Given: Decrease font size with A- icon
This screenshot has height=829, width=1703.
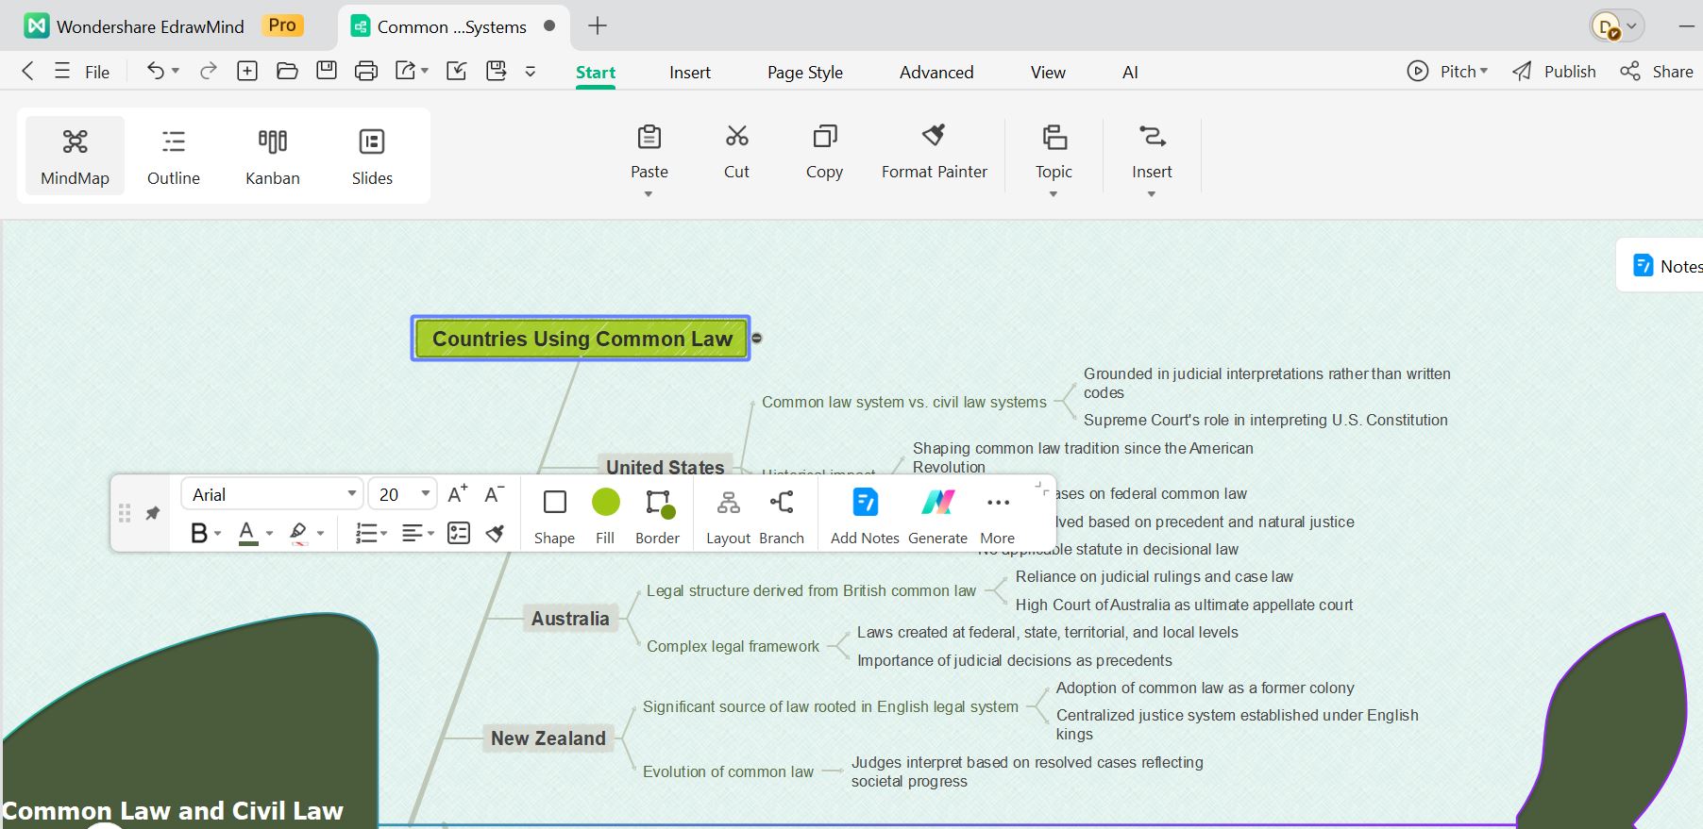Looking at the screenshot, I should (494, 494).
